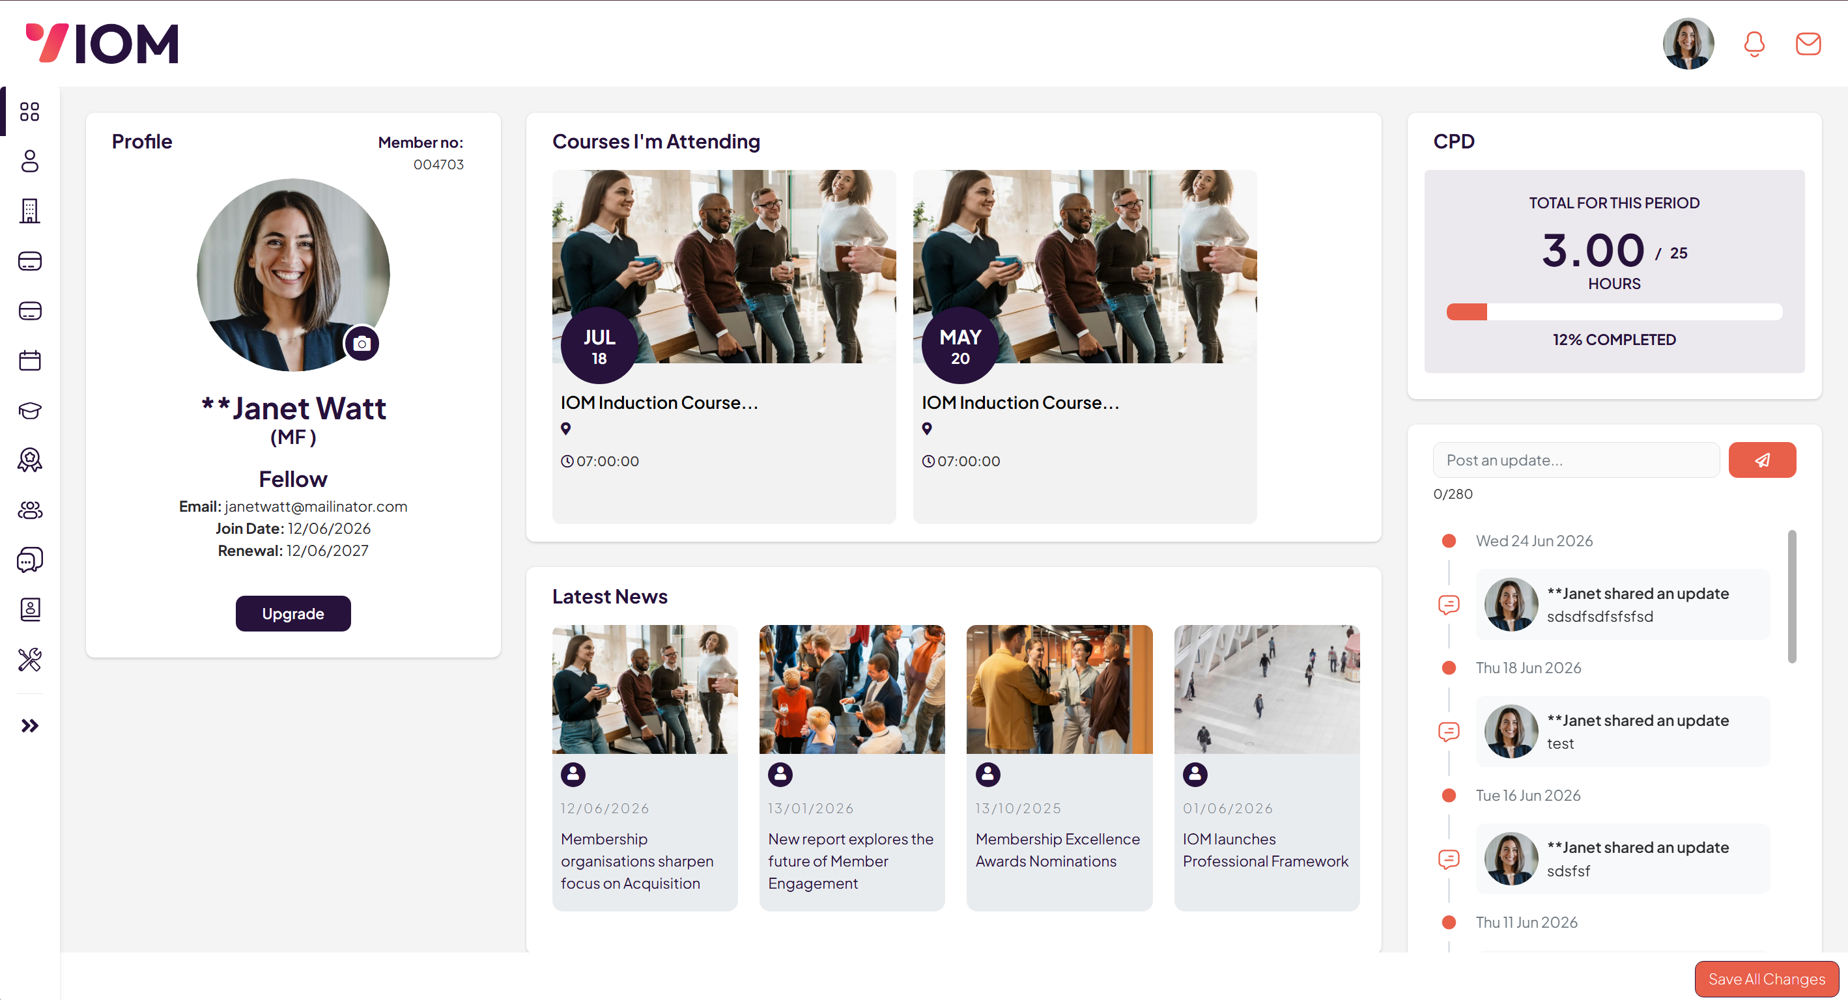Open 'Membership organisations sharpen focus on Acquisition' article
Screen dimensions: 1848x1000
click(636, 861)
